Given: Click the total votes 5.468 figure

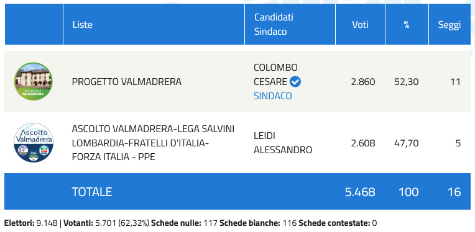Looking at the screenshot, I should point(360,192).
